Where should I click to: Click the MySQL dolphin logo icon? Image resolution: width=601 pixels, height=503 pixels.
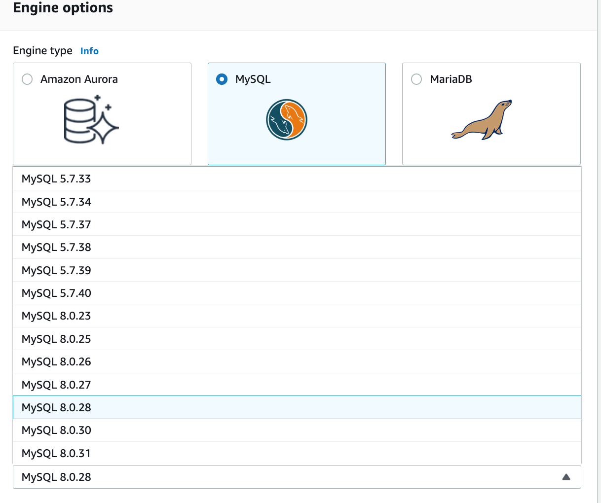(286, 119)
